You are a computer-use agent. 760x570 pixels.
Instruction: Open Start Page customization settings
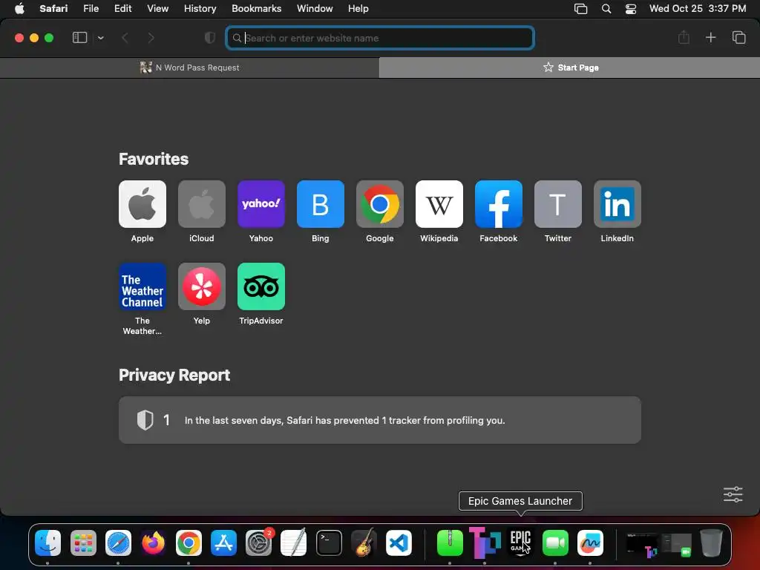(x=733, y=494)
